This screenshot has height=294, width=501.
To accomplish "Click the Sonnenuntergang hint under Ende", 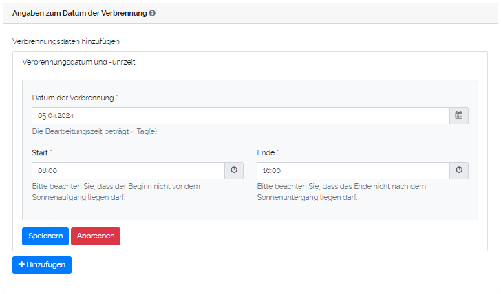I will click(x=342, y=192).
